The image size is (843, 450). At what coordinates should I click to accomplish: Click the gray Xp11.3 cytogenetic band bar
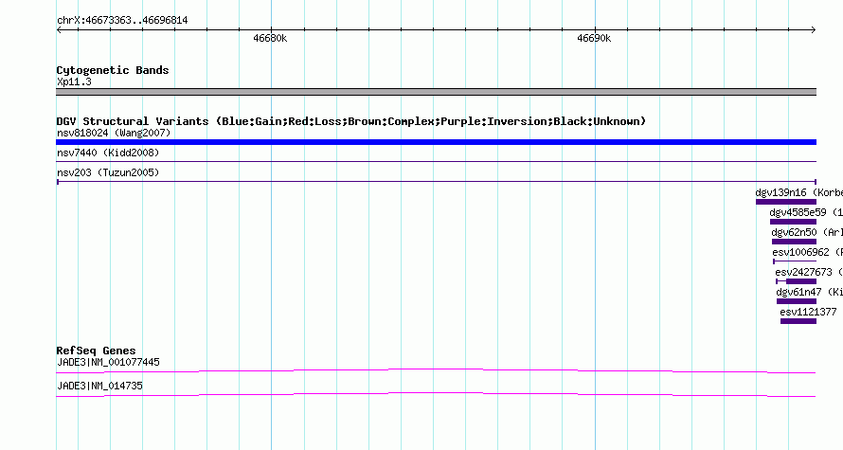coord(436,92)
